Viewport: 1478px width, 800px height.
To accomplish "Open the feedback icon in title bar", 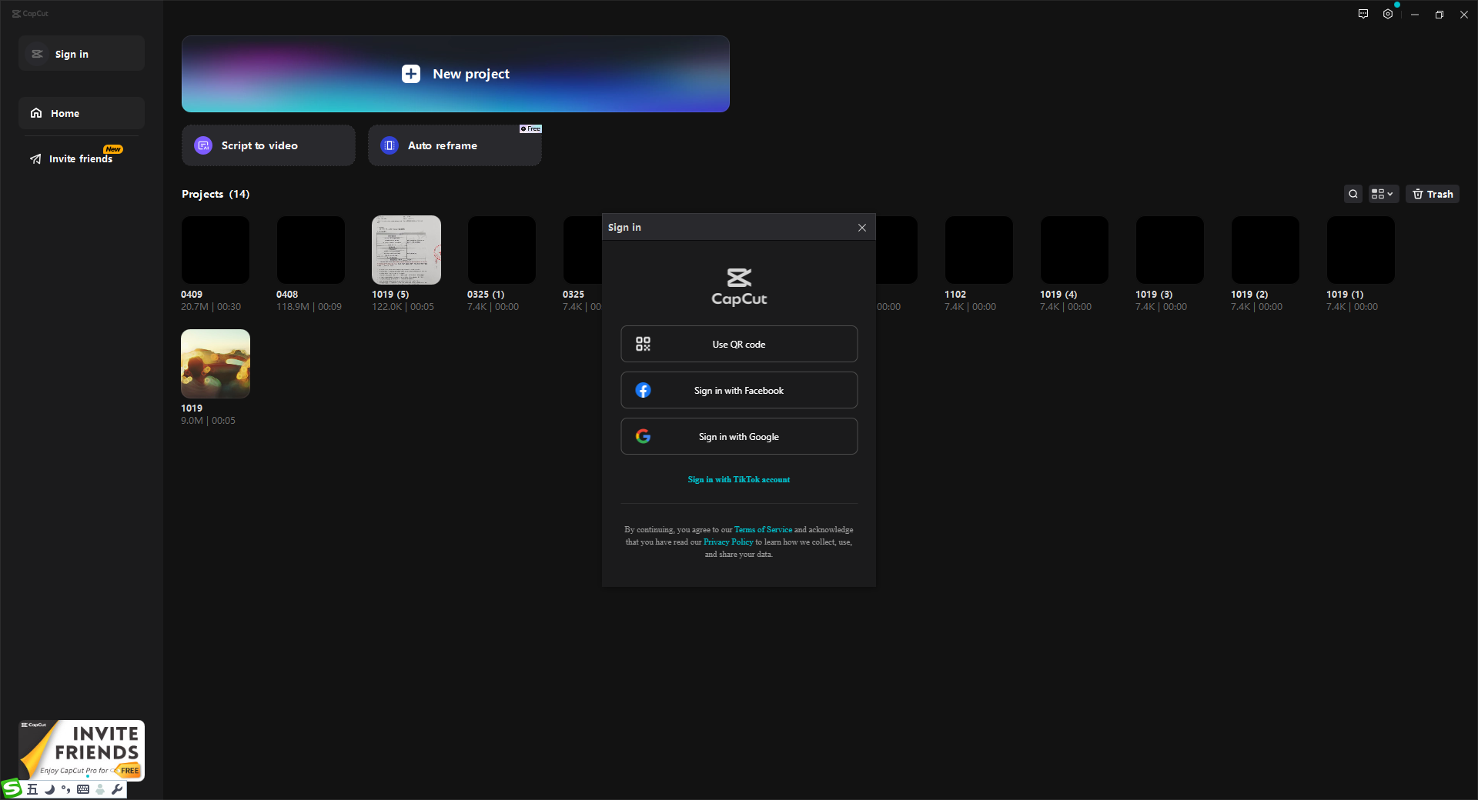I will [x=1363, y=14].
